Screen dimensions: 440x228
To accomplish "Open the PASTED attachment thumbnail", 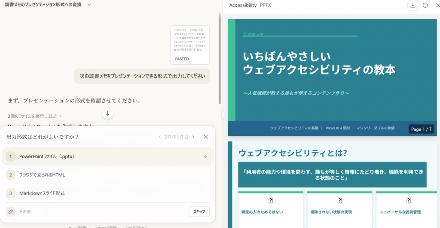I will pyautogui.click(x=189, y=45).
